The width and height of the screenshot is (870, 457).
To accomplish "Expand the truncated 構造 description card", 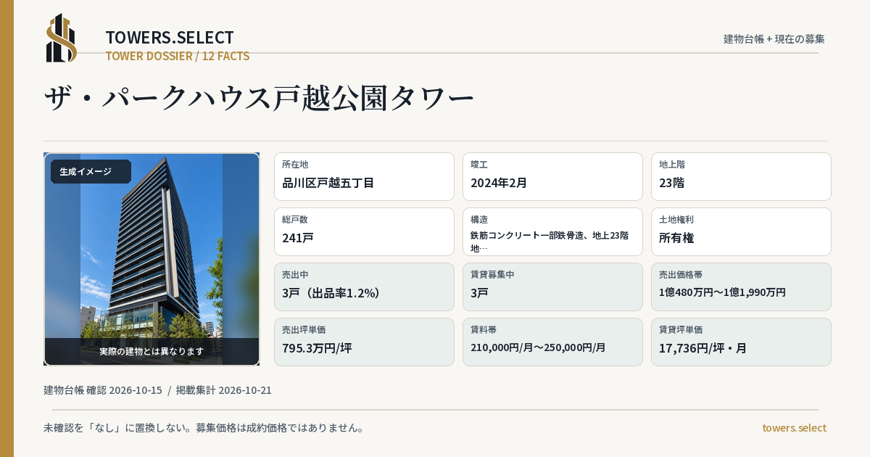I will (552, 231).
